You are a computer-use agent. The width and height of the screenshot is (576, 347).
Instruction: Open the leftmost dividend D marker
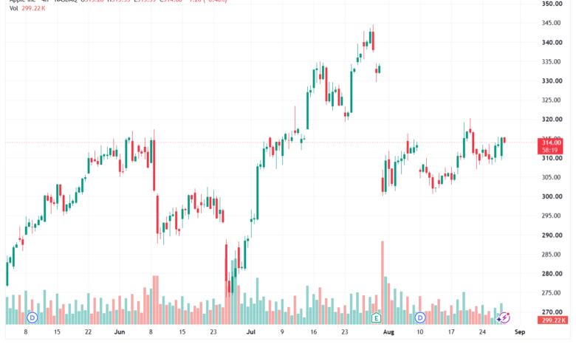click(x=32, y=317)
